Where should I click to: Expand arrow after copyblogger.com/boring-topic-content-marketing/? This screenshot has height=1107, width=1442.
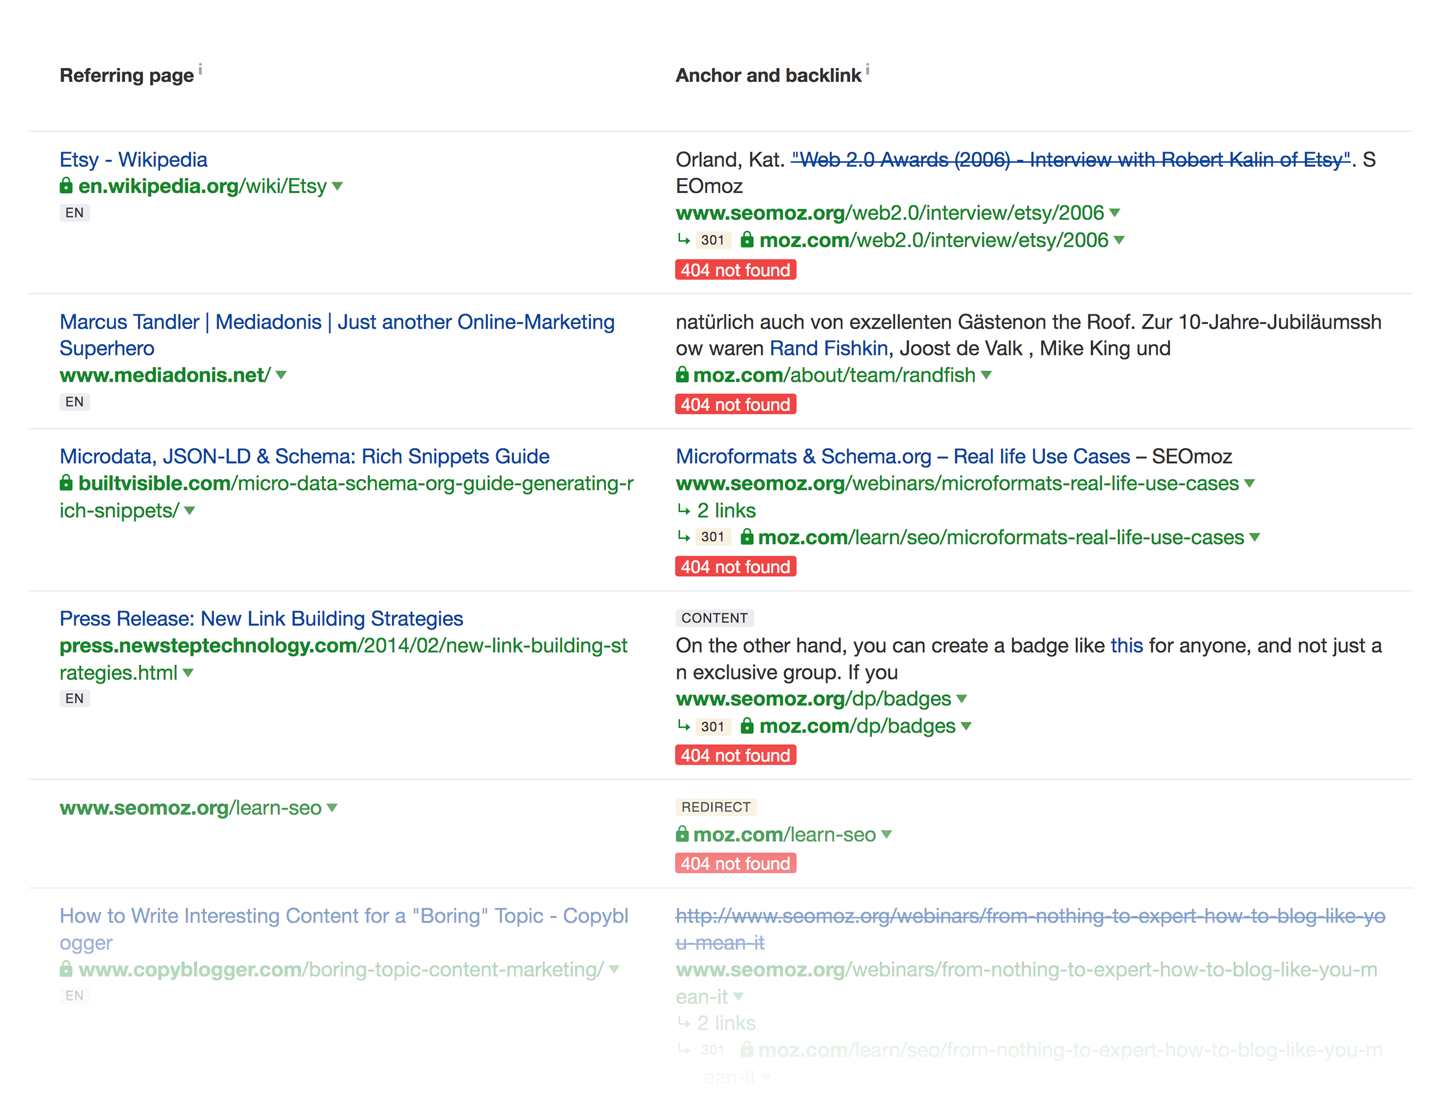click(614, 970)
